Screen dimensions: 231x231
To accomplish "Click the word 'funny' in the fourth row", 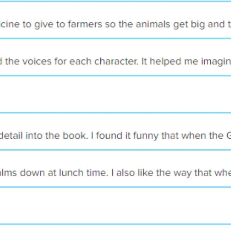I will (x=146, y=136).
